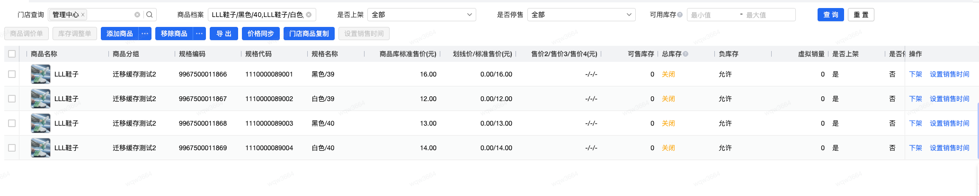Open the product thumbnail for 黑色/40
The height and width of the screenshot is (196, 979).
pos(41,123)
